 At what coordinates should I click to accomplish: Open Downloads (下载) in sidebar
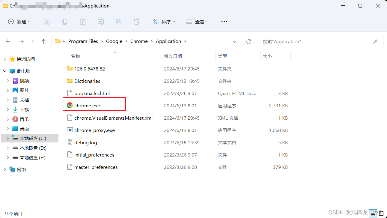[24, 109]
